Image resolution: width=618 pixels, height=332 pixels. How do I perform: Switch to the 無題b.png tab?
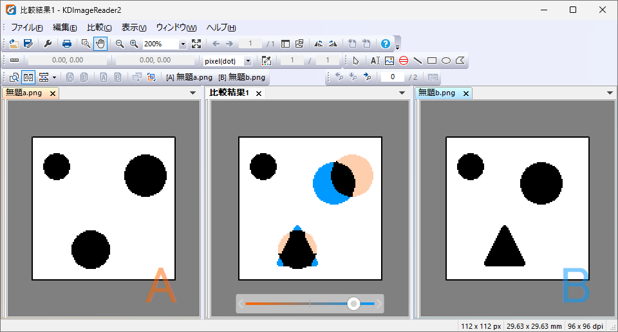pyautogui.click(x=436, y=93)
